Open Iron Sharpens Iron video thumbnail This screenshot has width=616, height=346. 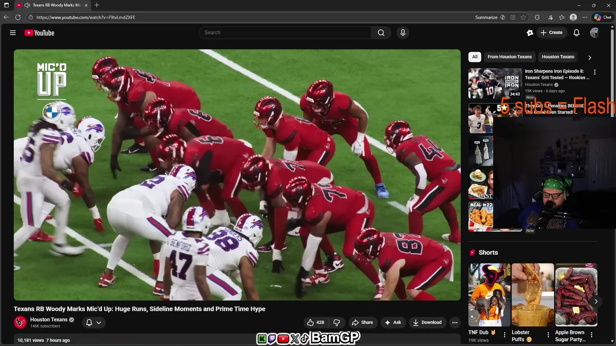tap(495, 84)
